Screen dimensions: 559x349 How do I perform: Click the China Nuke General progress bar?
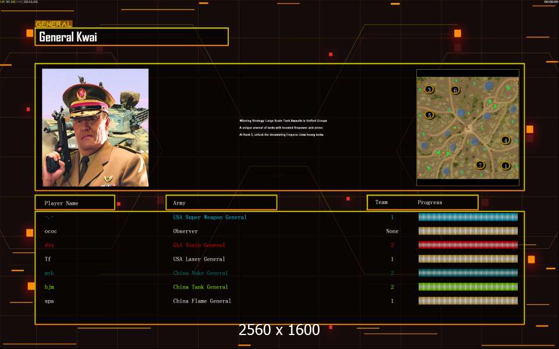[468, 273]
